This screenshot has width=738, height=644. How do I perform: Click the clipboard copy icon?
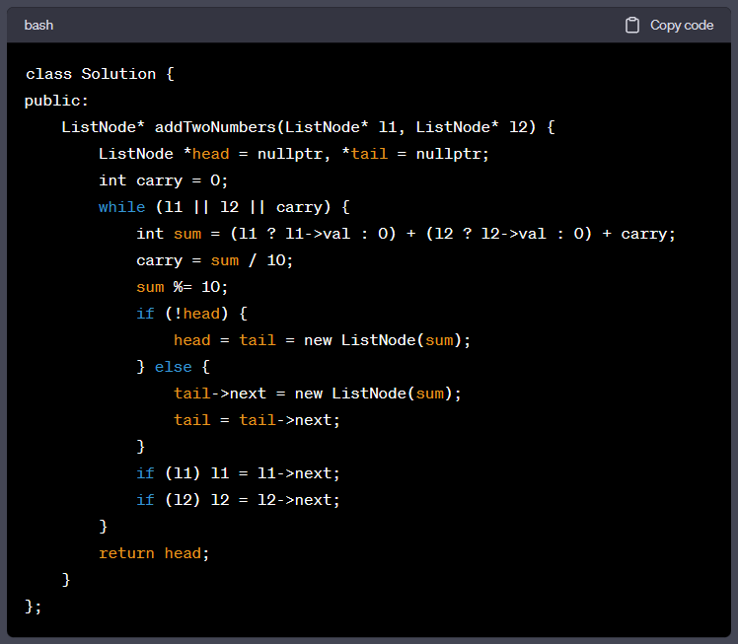(x=632, y=25)
